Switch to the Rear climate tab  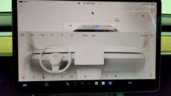94,35
